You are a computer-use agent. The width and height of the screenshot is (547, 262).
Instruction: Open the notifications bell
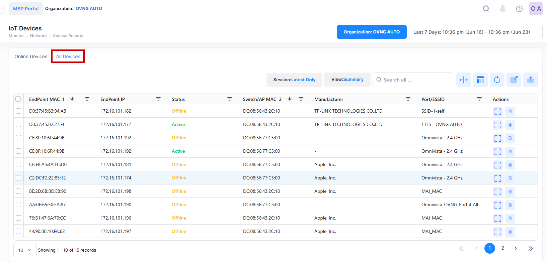click(502, 9)
